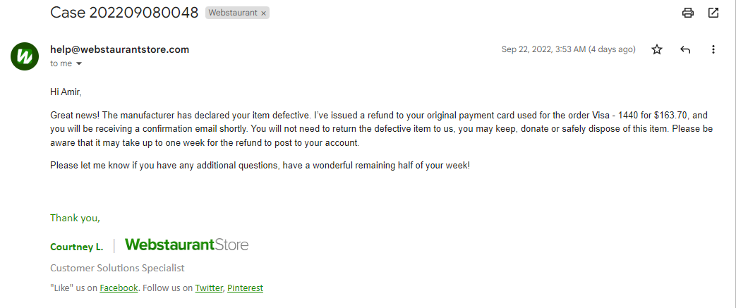Remove the Webstaurant label with its x
This screenshot has height=308, width=736.
point(263,13)
